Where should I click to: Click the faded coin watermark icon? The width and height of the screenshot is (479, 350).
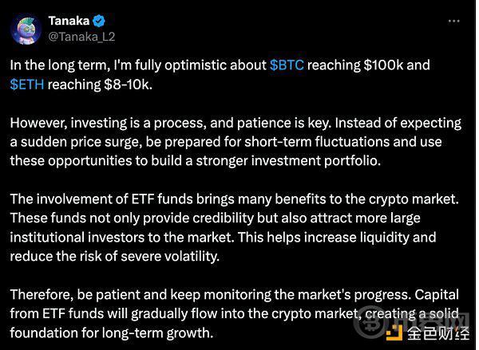click(371, 323)
